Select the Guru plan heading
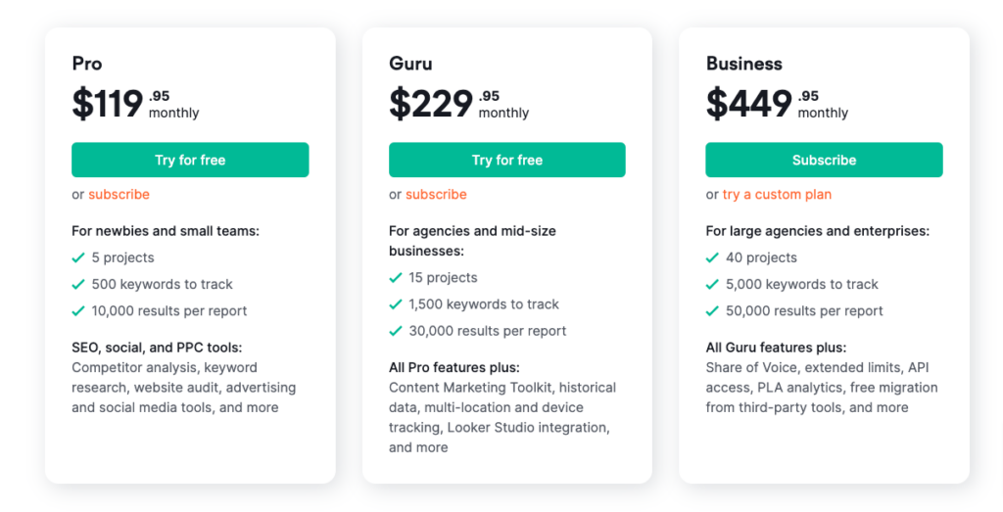The height and width of the screenshot is (512, 1003). [410, 64]
